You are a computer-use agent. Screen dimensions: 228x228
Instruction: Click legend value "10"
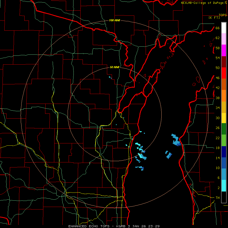click(x=218, y=168)
